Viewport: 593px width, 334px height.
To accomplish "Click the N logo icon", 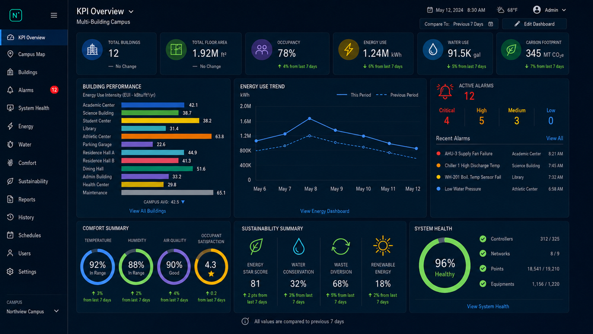I will click(x=15, y=15).
